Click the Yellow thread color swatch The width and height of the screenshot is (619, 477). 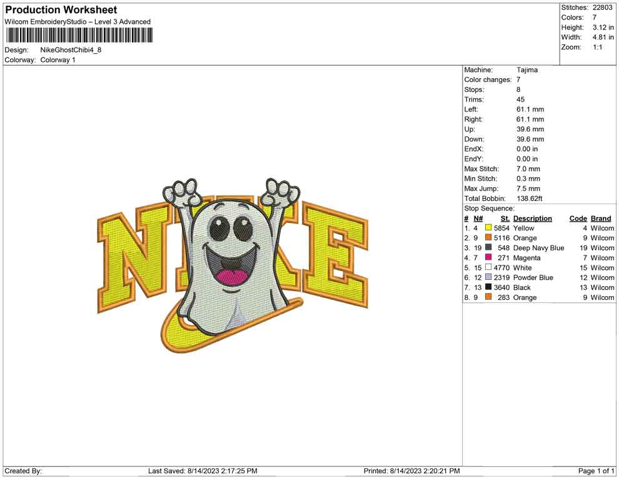(x=488, y=228)
